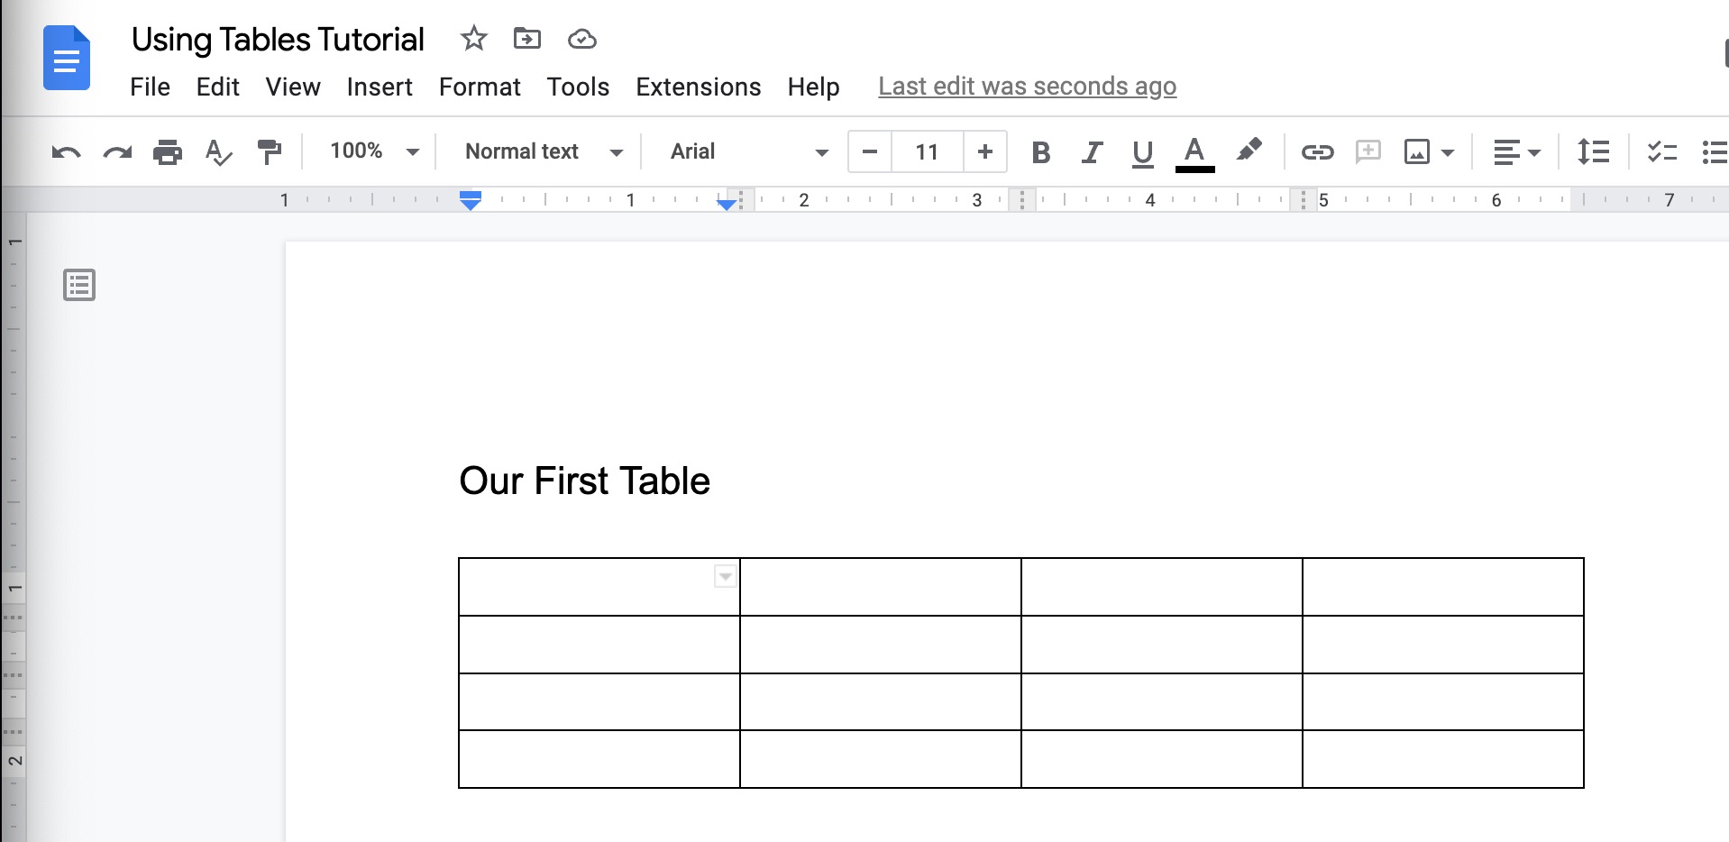Open the highlight color marker tool

pos(1249,150)
